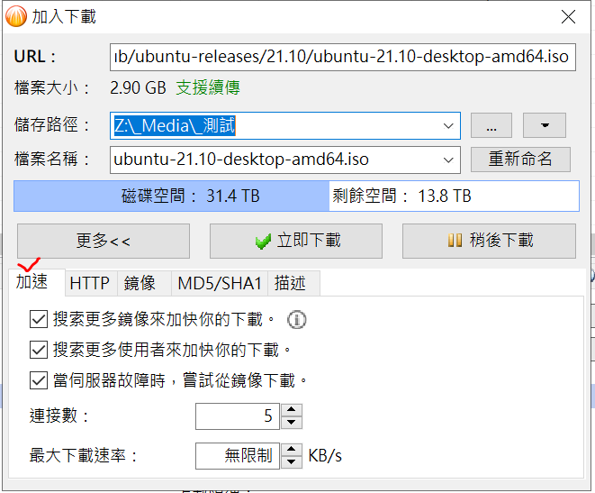Decrease the connection count with the down arrow
The width and height of the screenshot is (595, 493).
tap(292, 423)
